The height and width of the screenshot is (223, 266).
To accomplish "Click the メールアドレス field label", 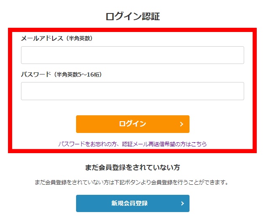I will [42, 38].
